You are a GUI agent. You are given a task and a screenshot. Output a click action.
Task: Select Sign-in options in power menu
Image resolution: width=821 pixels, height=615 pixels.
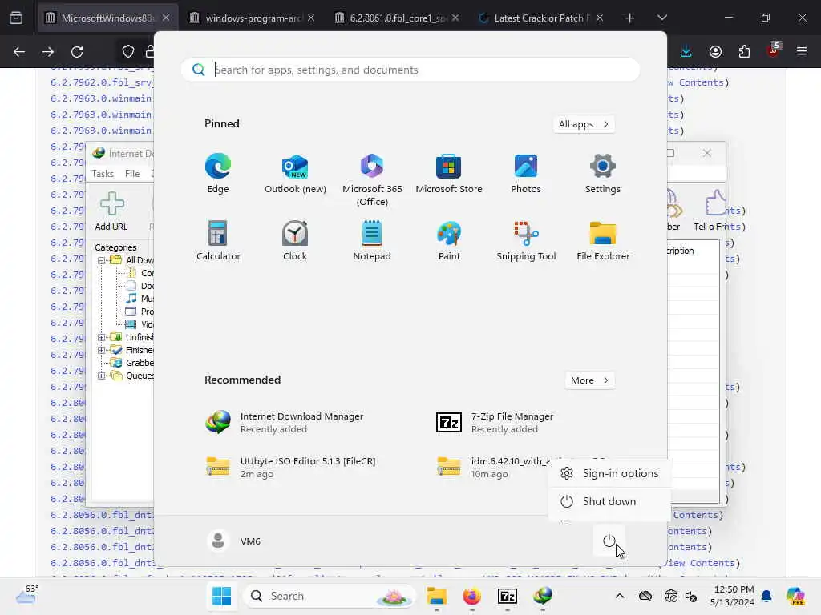coord(609,473)
